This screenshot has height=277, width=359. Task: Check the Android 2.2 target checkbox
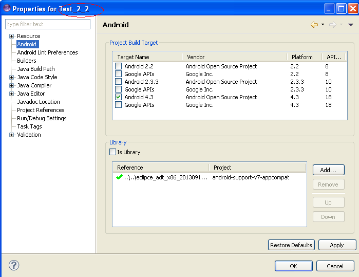118,66
